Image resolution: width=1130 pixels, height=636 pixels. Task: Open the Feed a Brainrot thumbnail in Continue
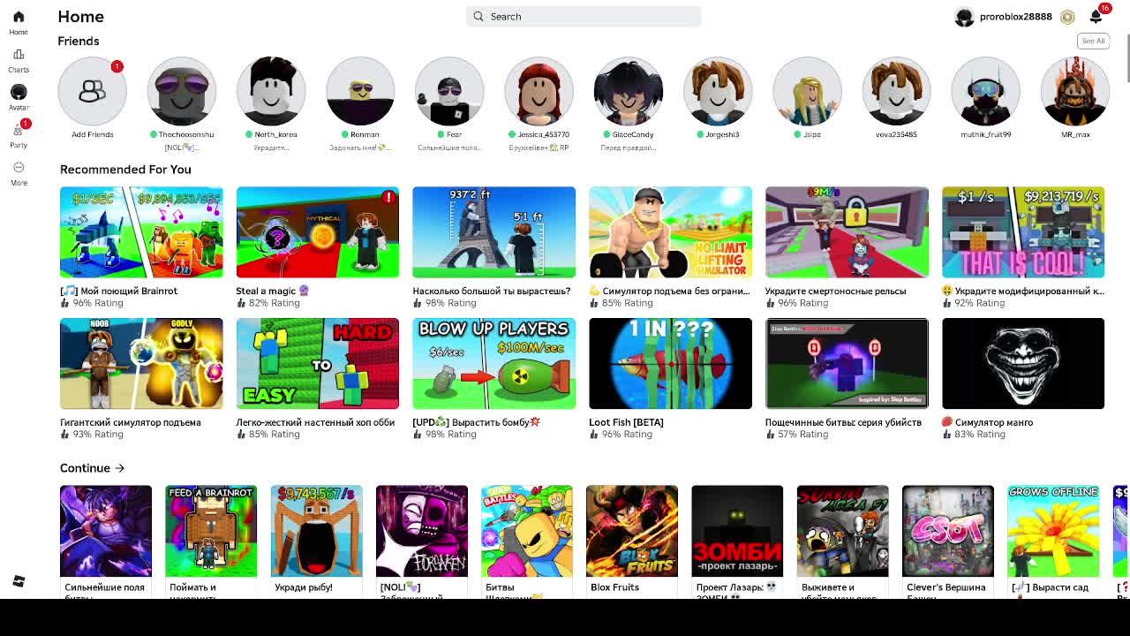point(211,531)
